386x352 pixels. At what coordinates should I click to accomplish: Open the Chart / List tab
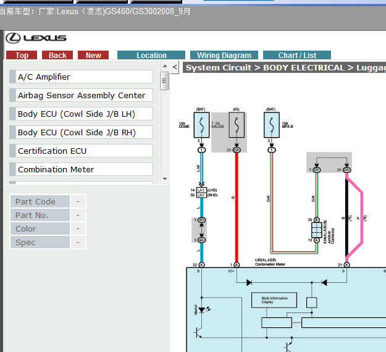(x=297, y=55)
